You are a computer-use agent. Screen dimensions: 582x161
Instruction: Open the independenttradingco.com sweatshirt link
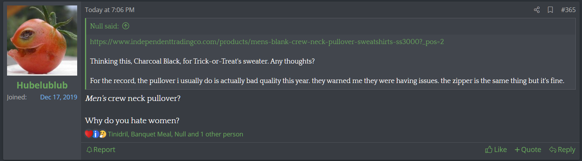tap(267, 41)
